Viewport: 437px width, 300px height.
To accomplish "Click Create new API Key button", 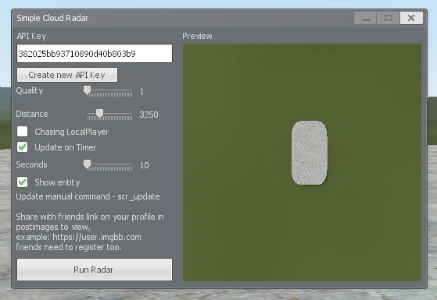I will pyautogui.click(x=67, y=75).
